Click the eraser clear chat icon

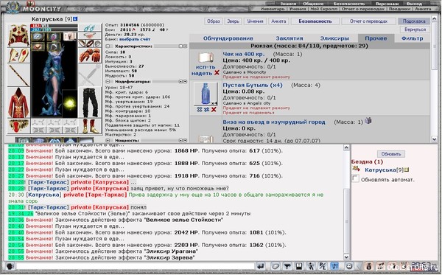tap(276, 266)
